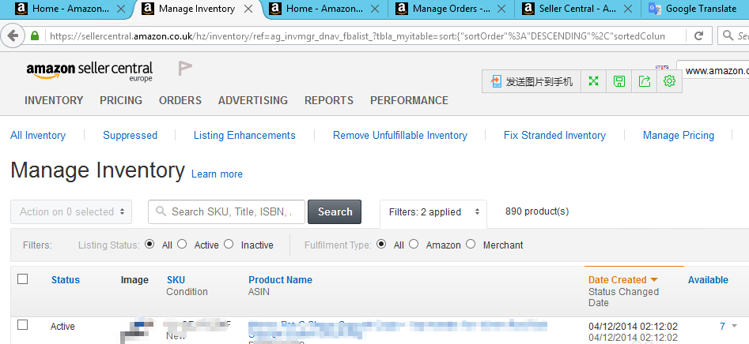Open the ADVERTISING menu
This screenshot has height=344, width=749.
coord(253,100)
